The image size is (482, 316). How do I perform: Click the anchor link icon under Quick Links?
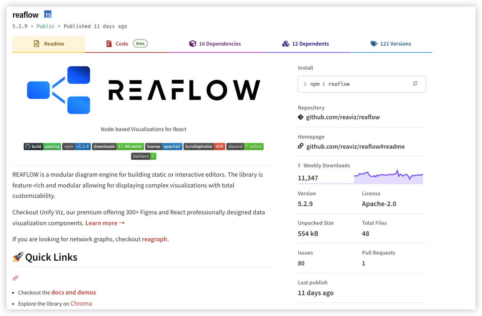click(x=15, y=278)
